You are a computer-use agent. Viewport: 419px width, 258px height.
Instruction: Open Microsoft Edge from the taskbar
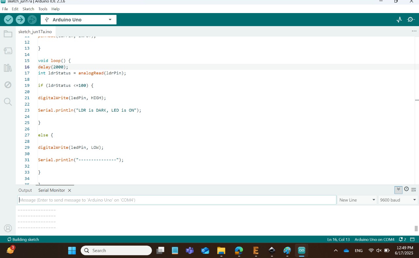tap(239, 250)
